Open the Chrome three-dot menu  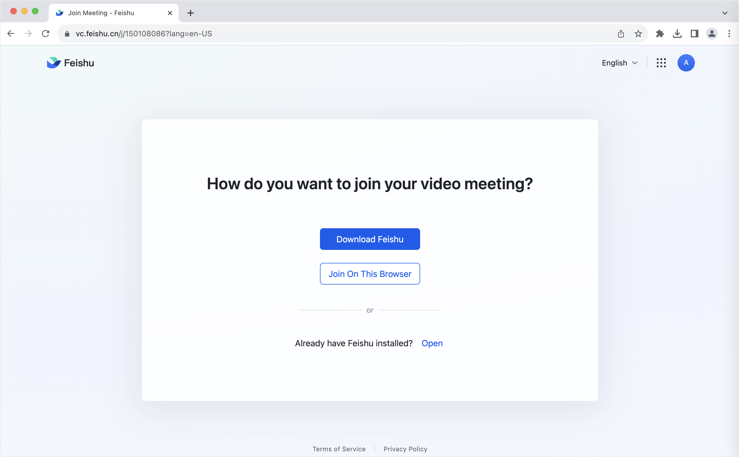coord(729,34)
